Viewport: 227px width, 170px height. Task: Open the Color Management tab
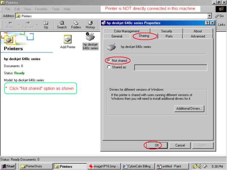pyautogui.click(x=127, y=31)
